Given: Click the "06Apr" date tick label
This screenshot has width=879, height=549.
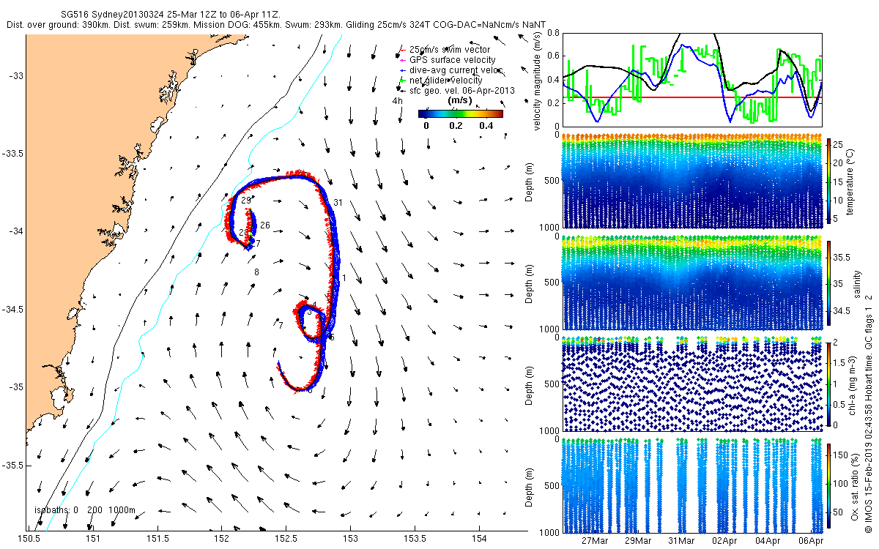Looking at the screenshot, I should [x=810, y=541].
